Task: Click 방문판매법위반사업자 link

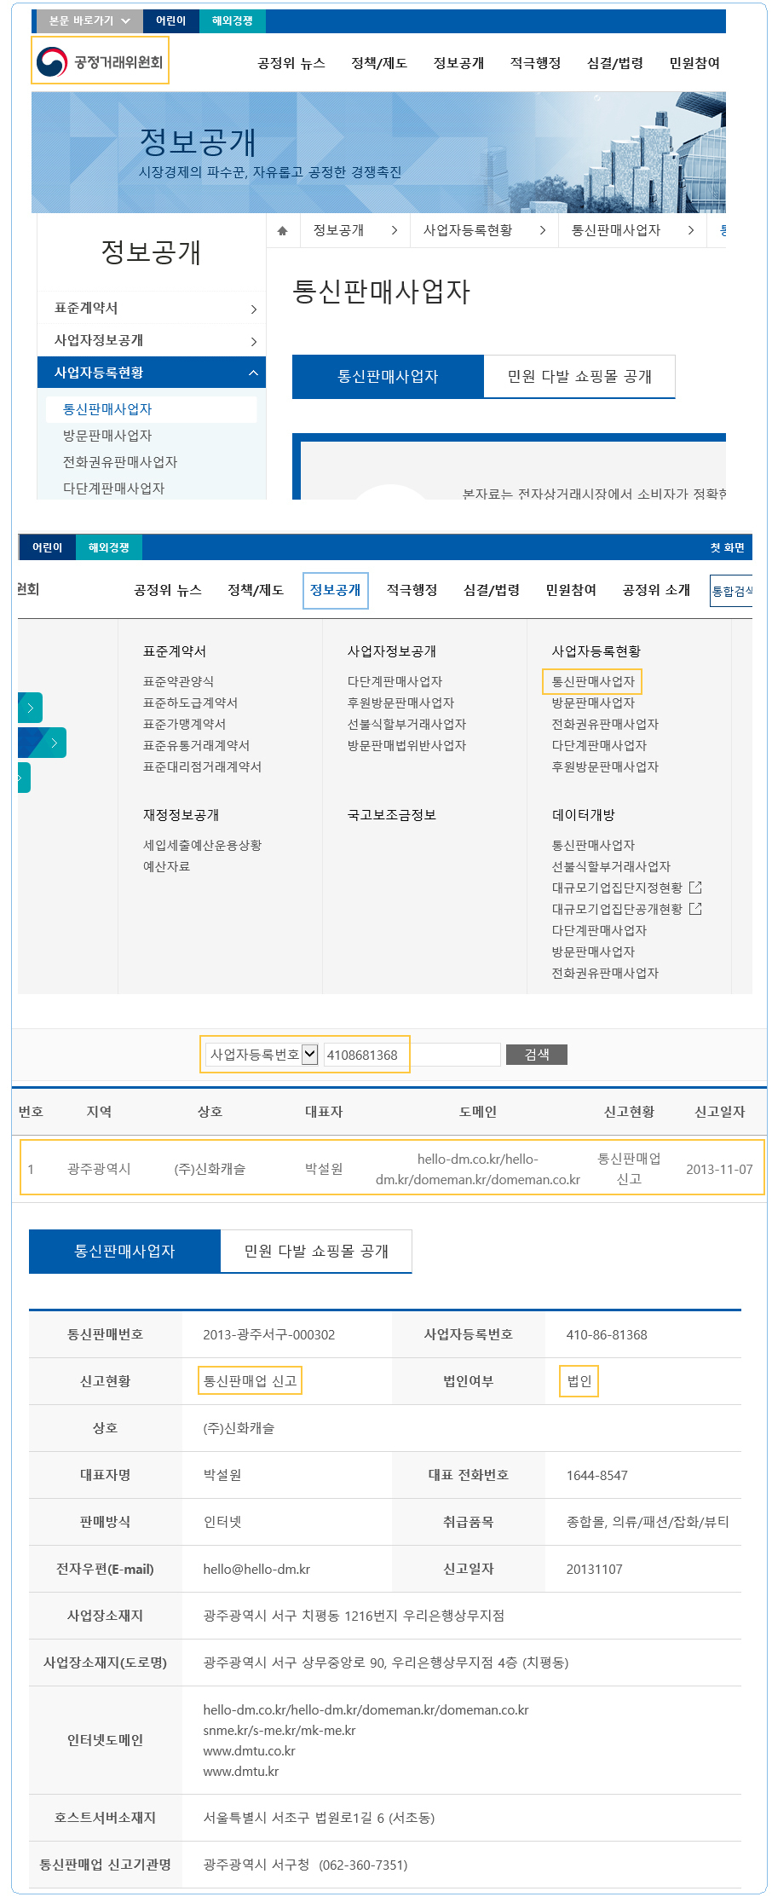Action: coord(406,745)
